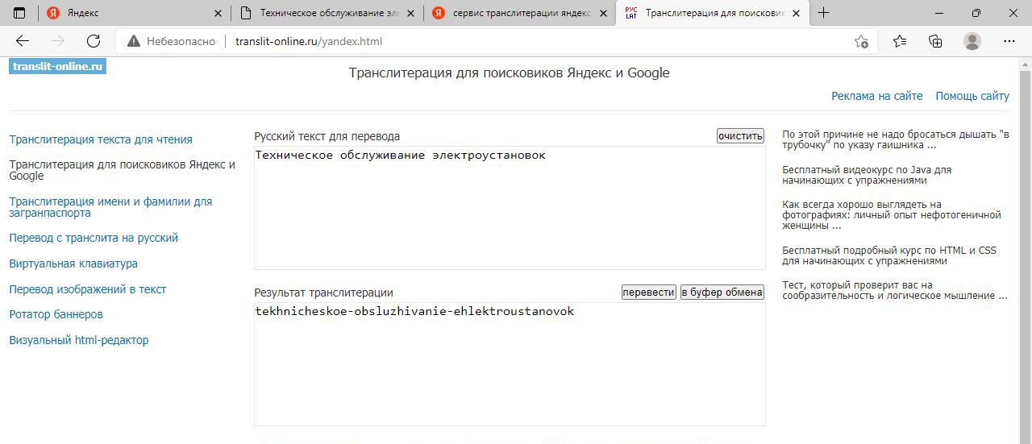Open a new tab with plus button
The height and width of the screenshot is (444, 1032).
tap(823, 13)
